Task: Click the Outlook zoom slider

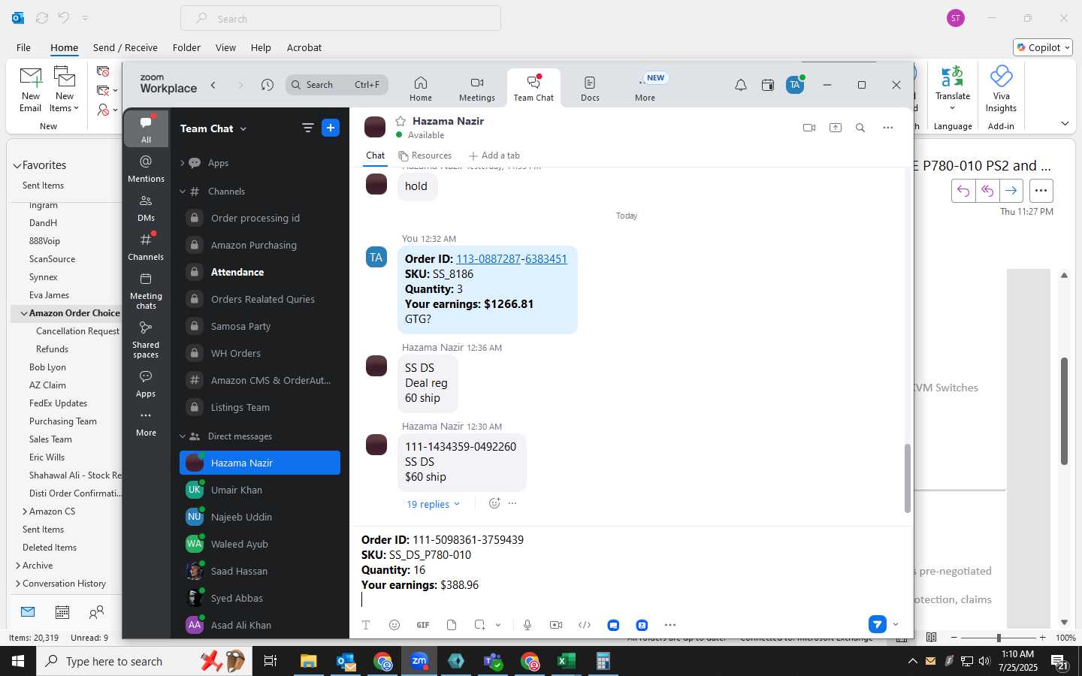Action: [x=999, y=638]
